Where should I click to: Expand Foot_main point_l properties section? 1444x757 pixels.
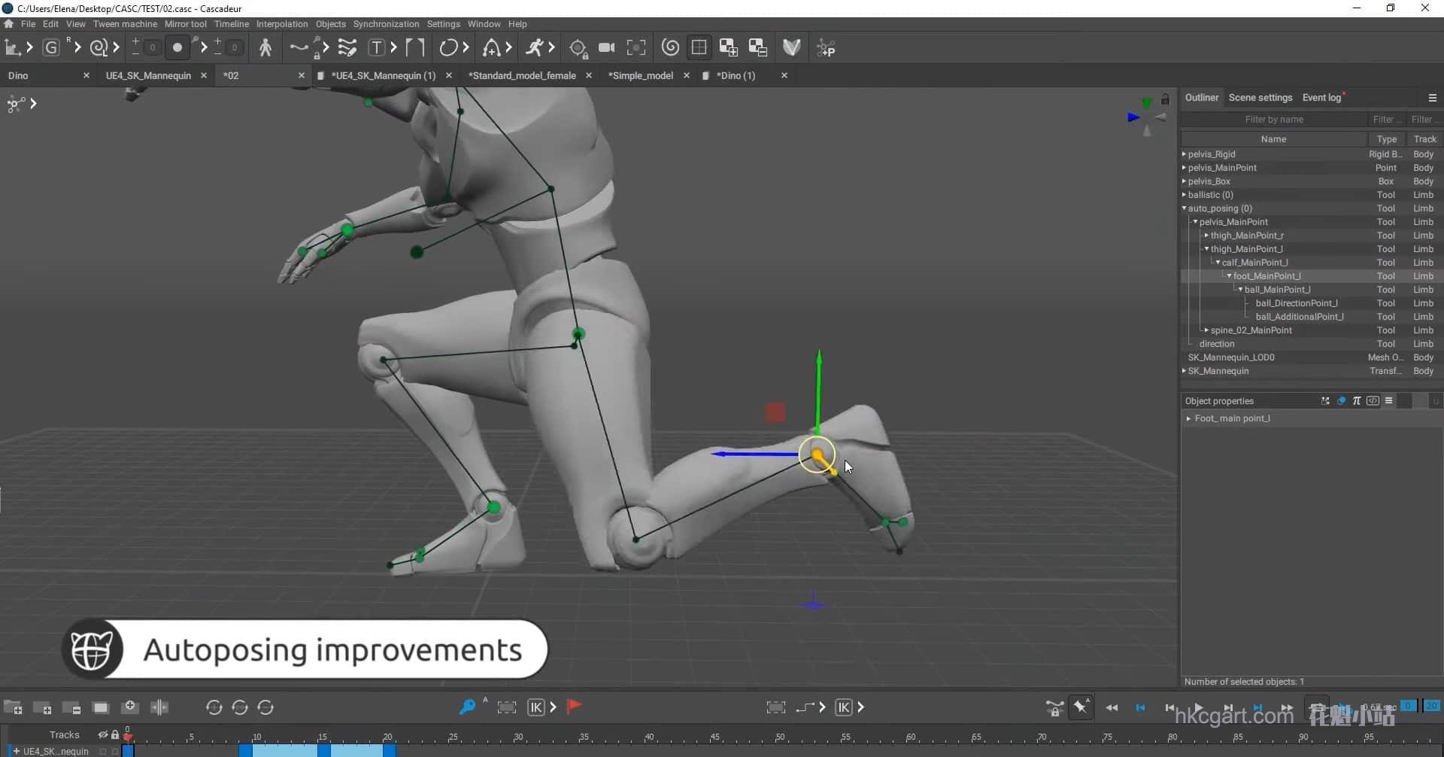coord(1188,418)
